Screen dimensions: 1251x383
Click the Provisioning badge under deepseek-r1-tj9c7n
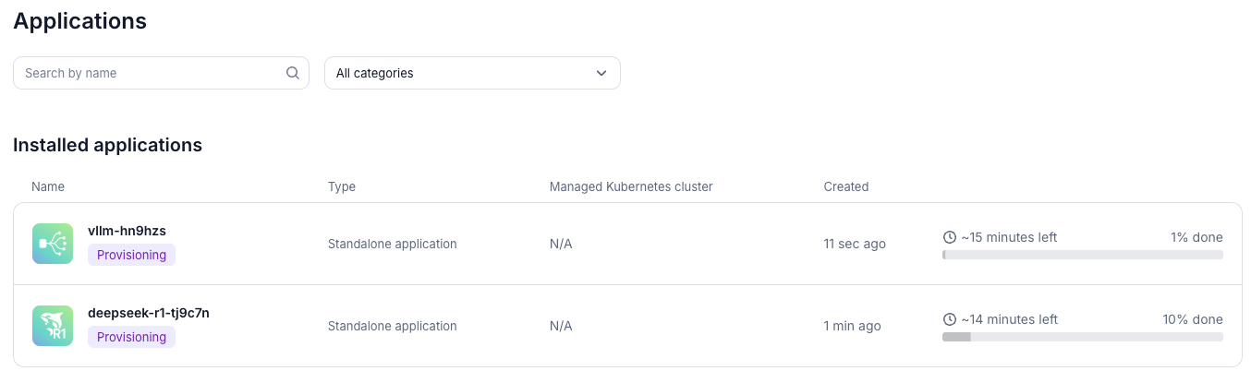pyautogui.click(x=131, y=337)
